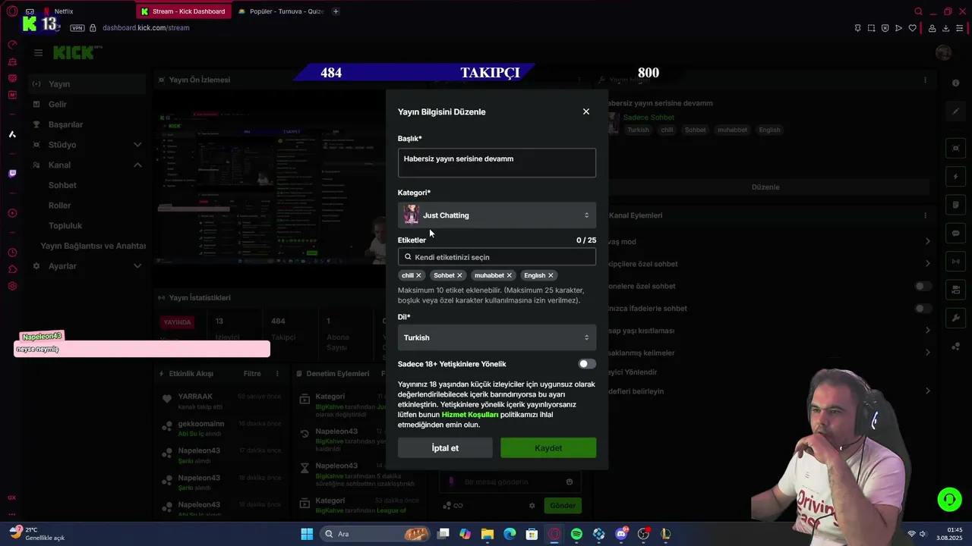Open the three-dot menu of Kanal Eylemleri panel
The width and height of the screenshot is (972, 546).
pyautogui.click(x=925, y=215)
